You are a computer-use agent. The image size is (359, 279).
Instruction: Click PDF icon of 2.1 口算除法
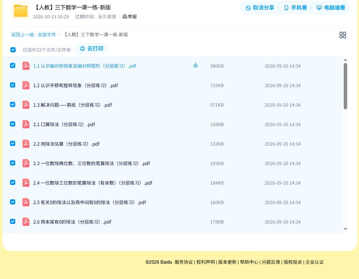point(26,124)
